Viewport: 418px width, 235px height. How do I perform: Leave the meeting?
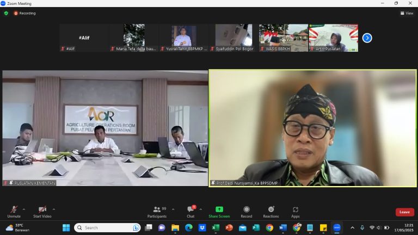click(405, 212)
